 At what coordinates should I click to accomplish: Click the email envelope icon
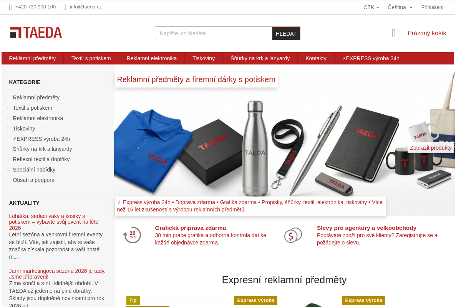65,7
